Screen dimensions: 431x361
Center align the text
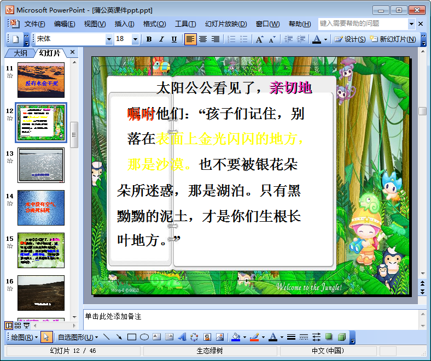[x=203, y=39]
